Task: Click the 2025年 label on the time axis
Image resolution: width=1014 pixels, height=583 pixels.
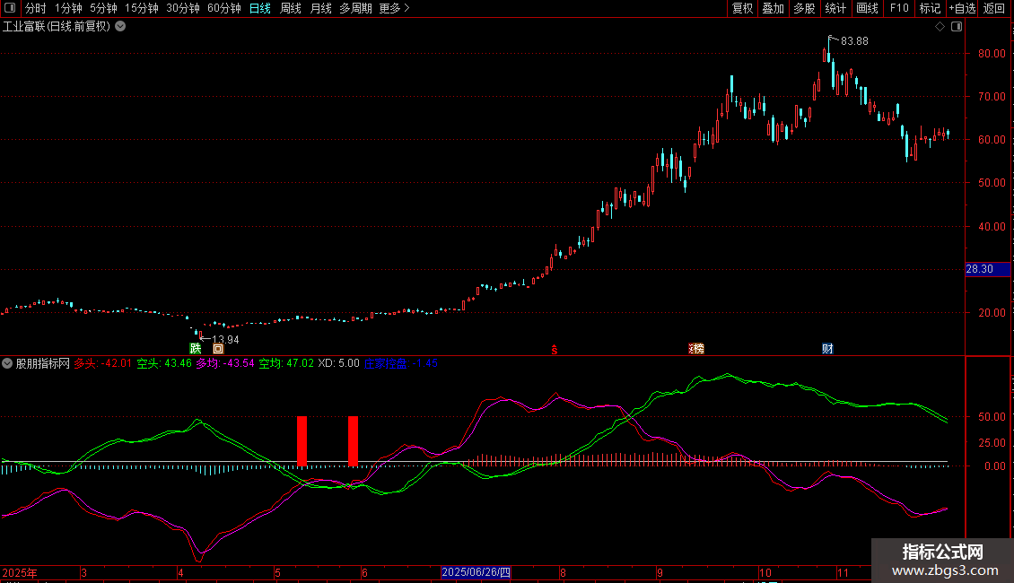Action: pyautogui.click(x=20, y=572)
